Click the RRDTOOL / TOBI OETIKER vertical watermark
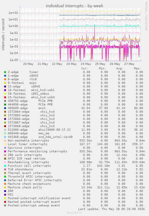149x216 pixels. click(146, 16)
